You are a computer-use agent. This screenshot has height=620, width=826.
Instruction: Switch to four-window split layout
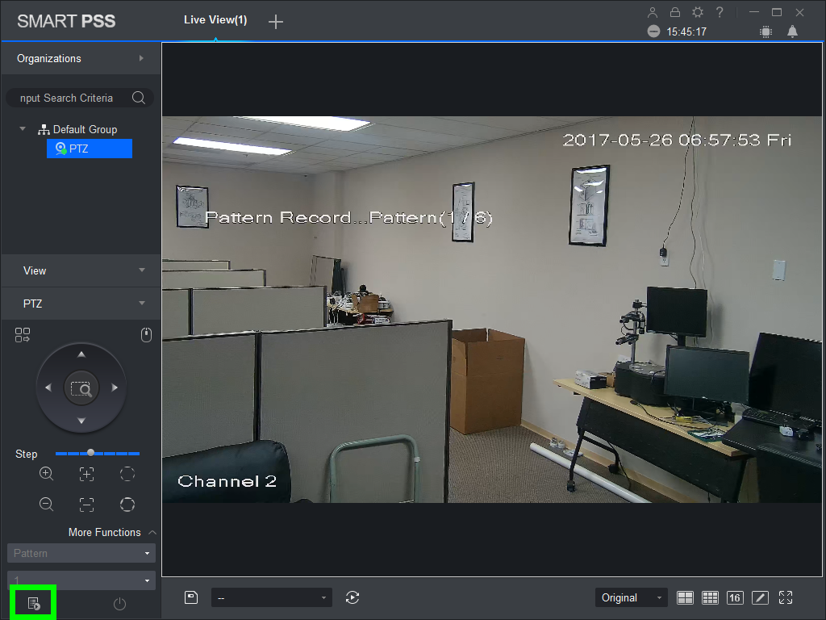click(685, 597)
